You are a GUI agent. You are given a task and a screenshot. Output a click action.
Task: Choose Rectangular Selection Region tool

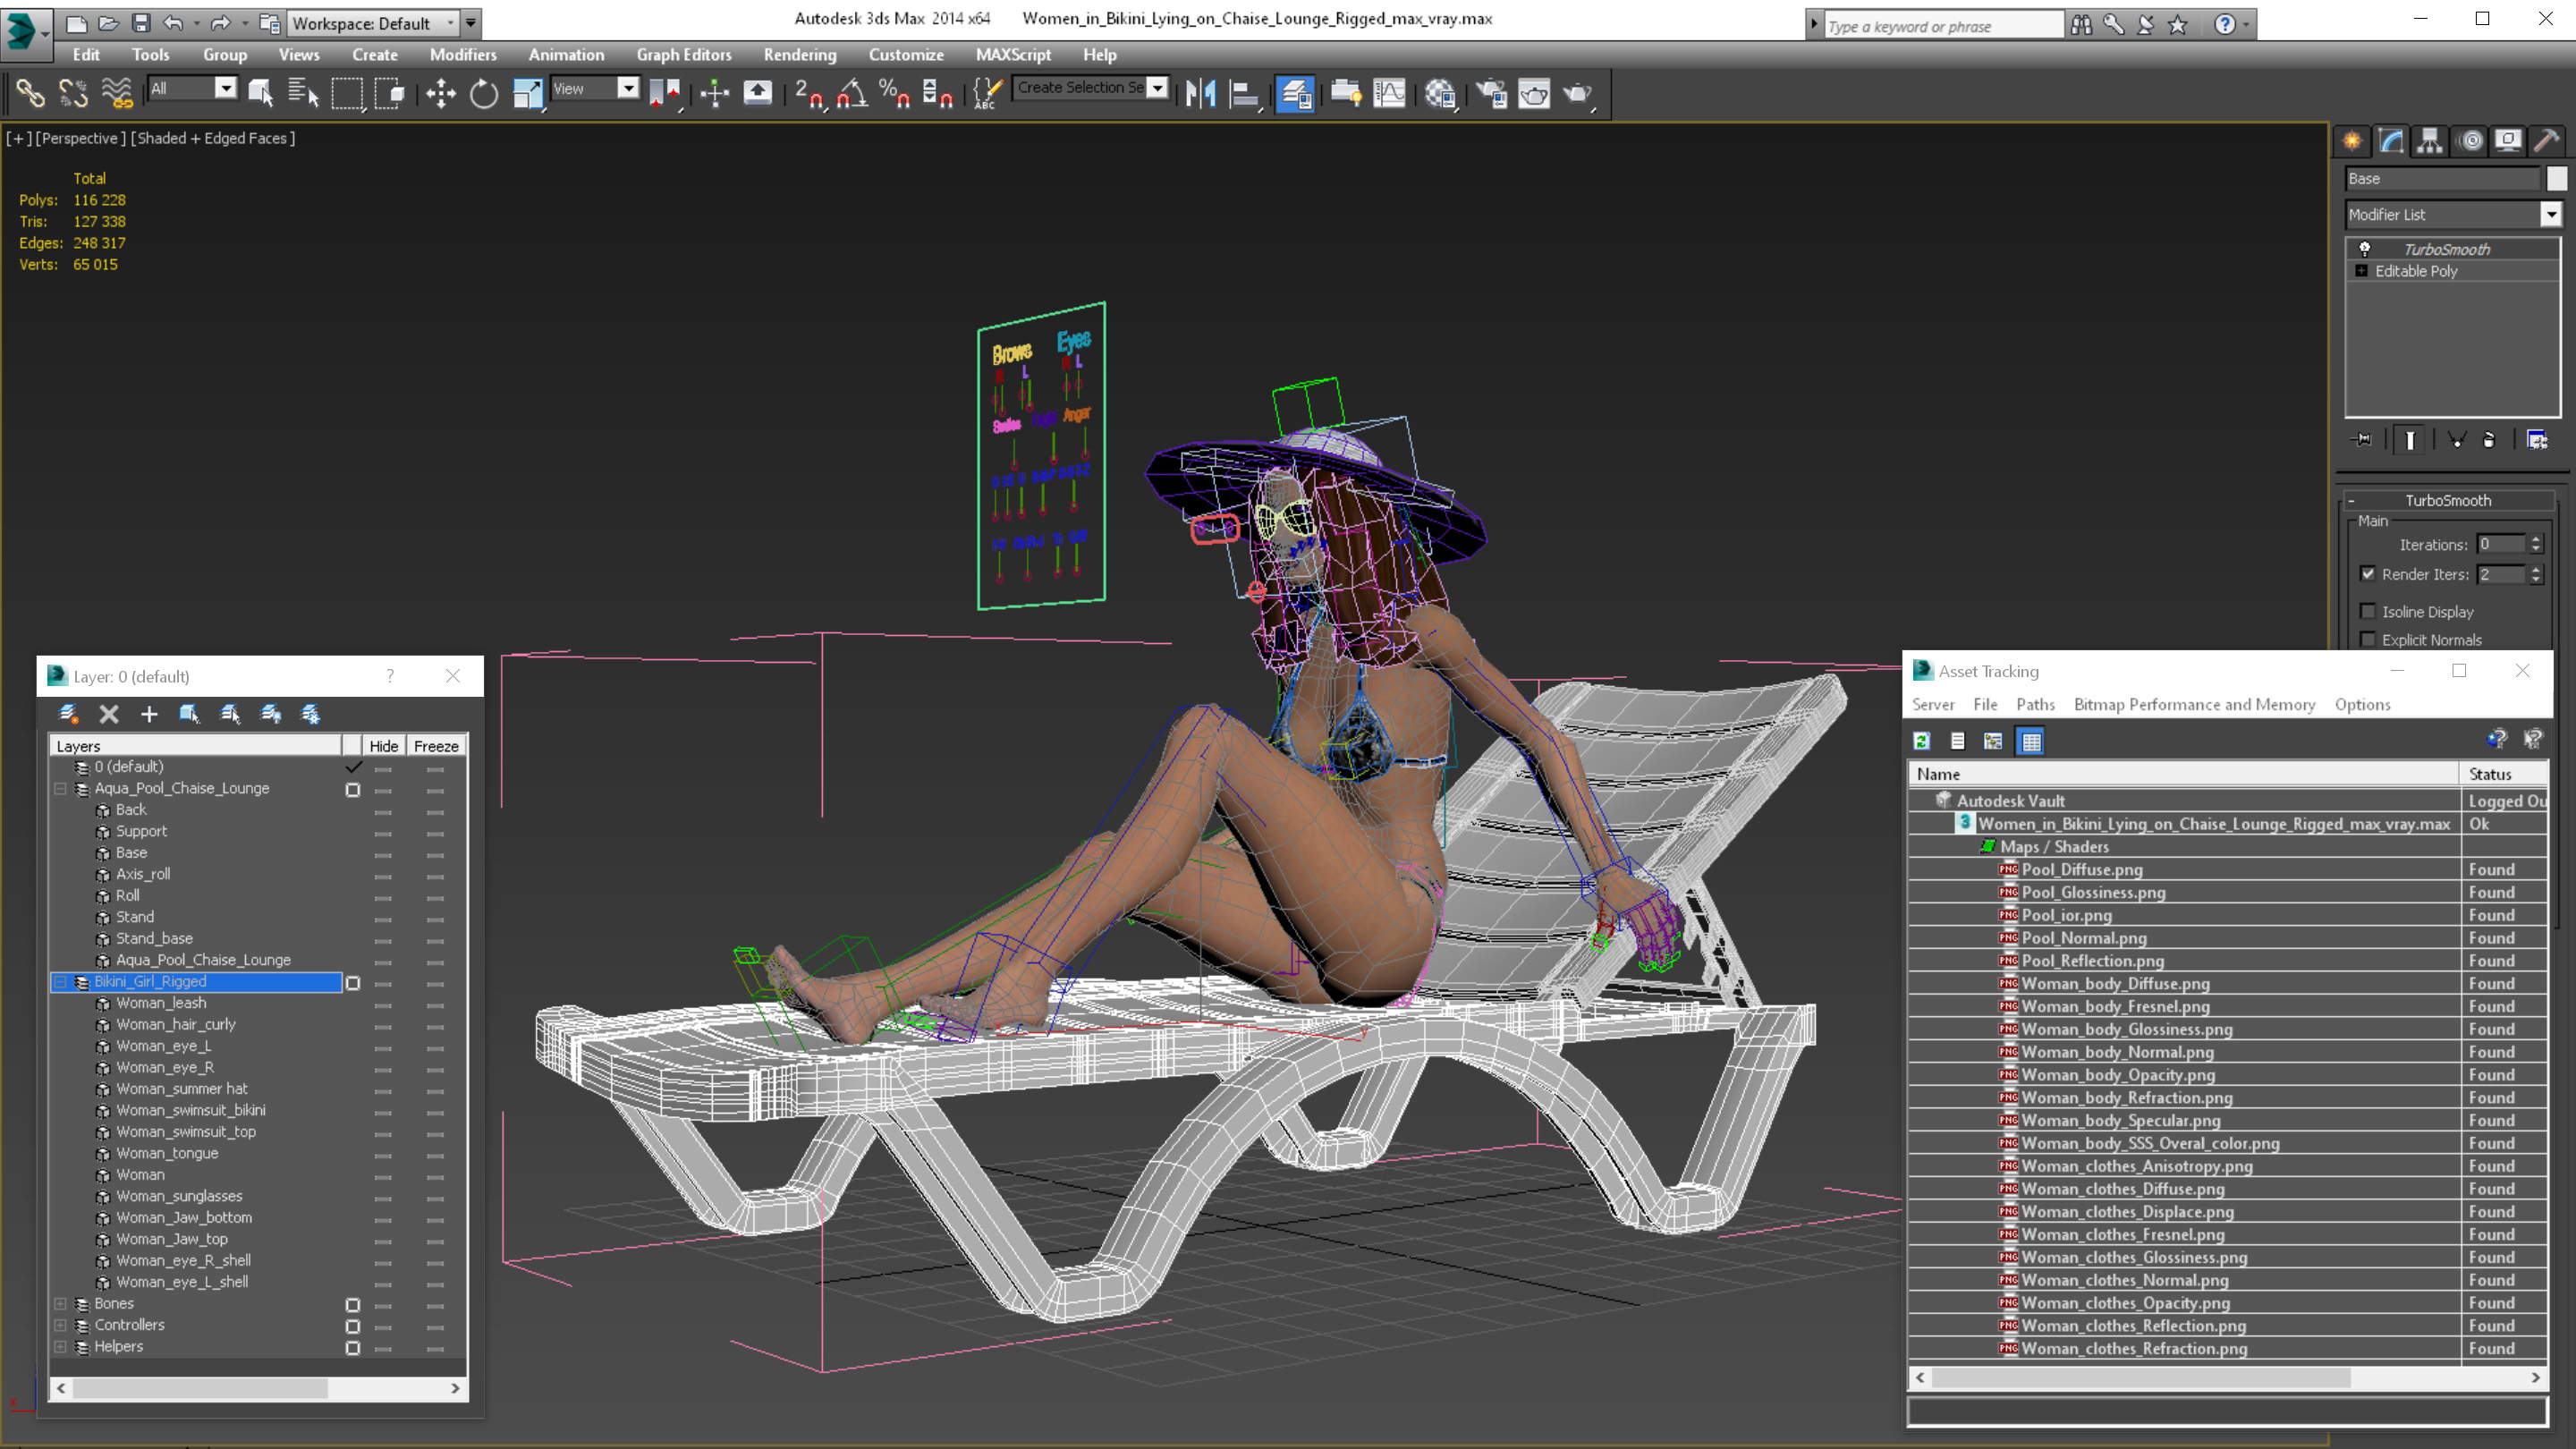click(x=347, y=93)
